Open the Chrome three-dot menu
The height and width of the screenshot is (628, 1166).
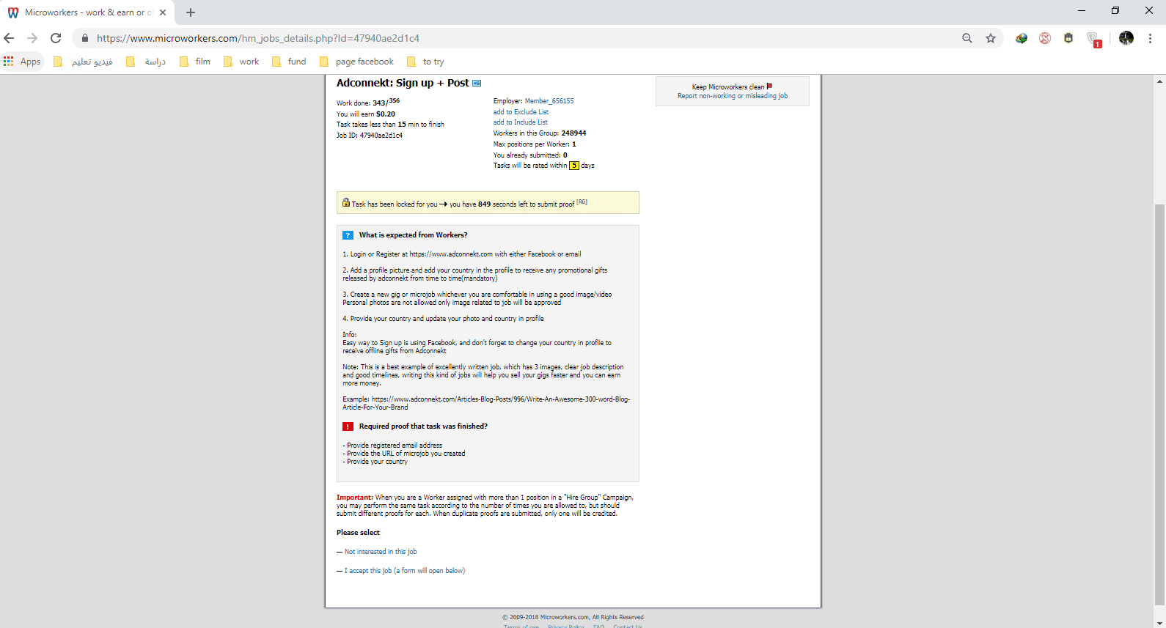tap(1150, 38)
